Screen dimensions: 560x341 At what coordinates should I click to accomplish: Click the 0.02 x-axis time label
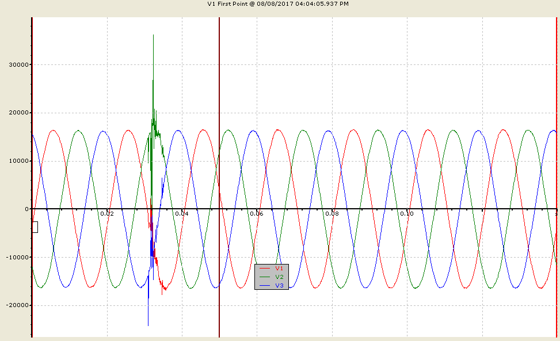107,214
